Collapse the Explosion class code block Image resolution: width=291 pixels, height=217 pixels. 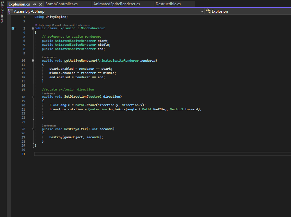33,29
